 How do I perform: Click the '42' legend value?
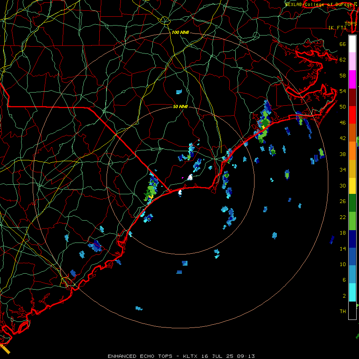pos(343,138)
